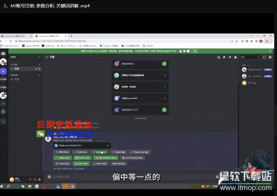Enable High Variation Mode

106,158
